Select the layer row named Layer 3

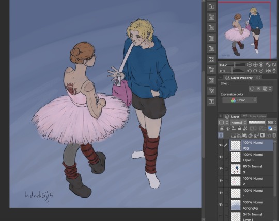pyautogui.click(x=251, y=157)
